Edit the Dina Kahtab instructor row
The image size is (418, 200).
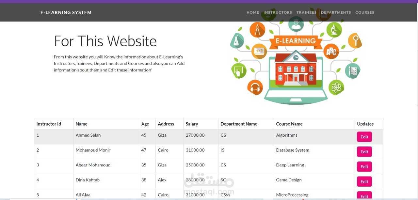coord(364,182)
